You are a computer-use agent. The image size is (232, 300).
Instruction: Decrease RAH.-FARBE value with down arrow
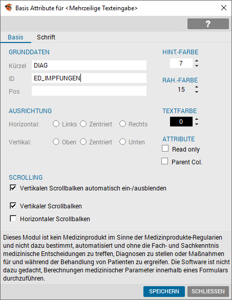(x=197, y=92)
